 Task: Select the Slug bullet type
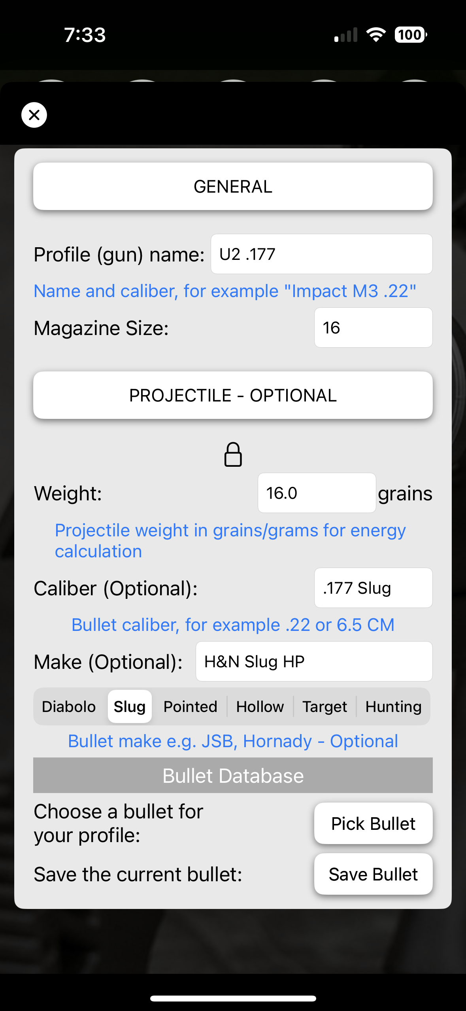(x=130, y=706)
